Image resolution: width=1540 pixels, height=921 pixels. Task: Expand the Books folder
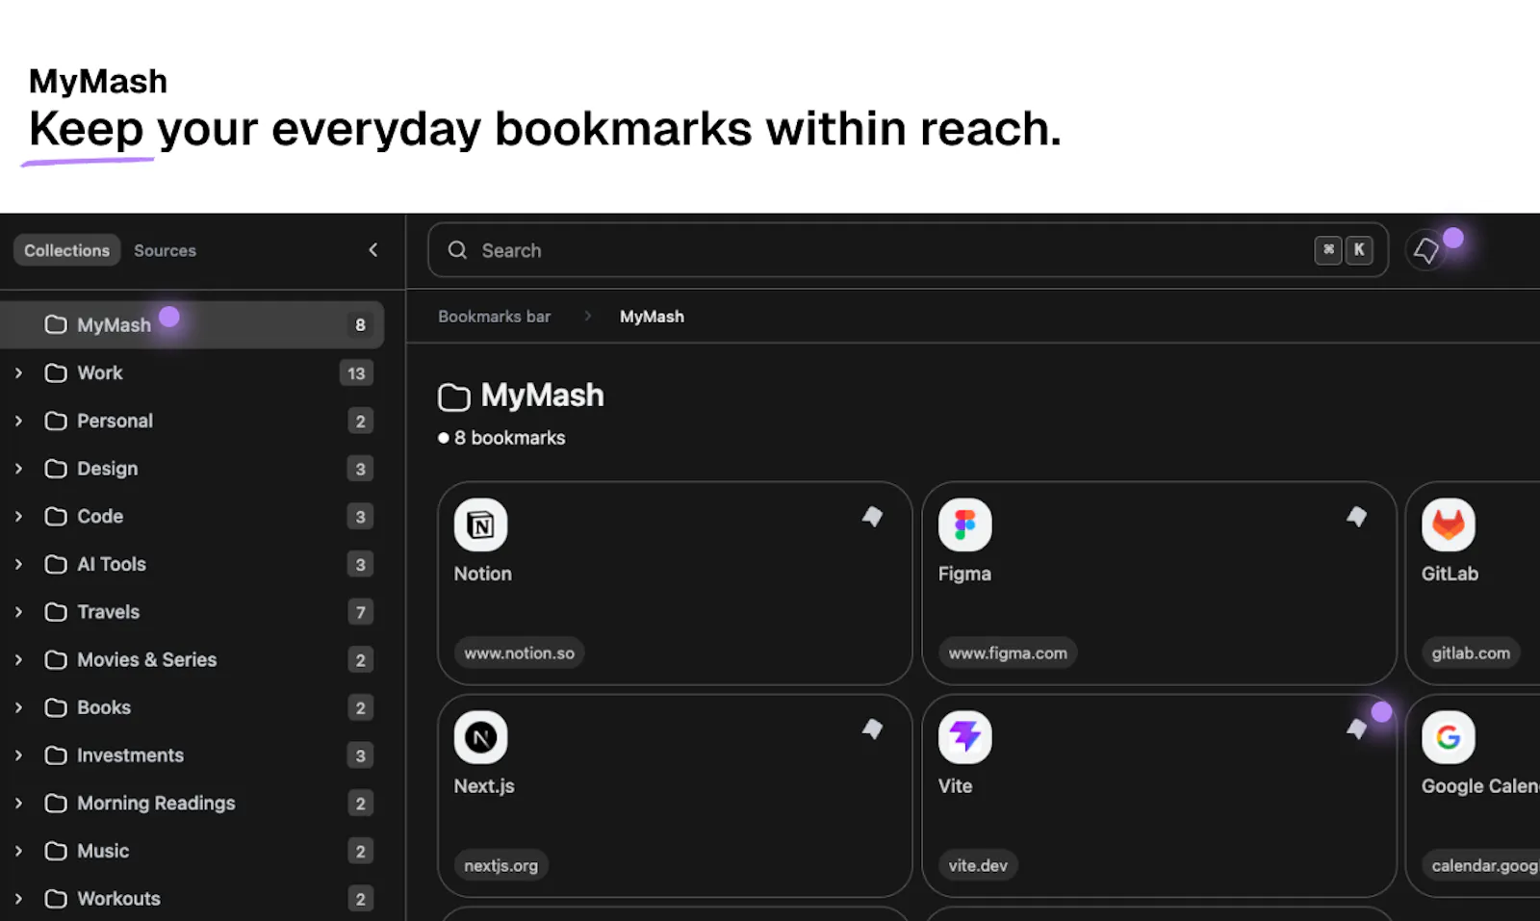pos(18,707)
